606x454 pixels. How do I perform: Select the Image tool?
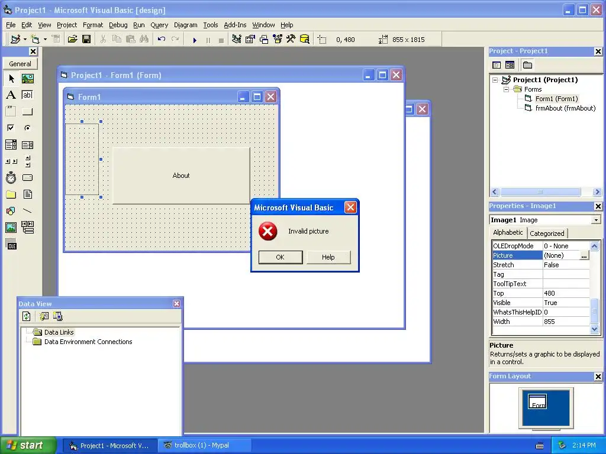click(x=11, y=228)
